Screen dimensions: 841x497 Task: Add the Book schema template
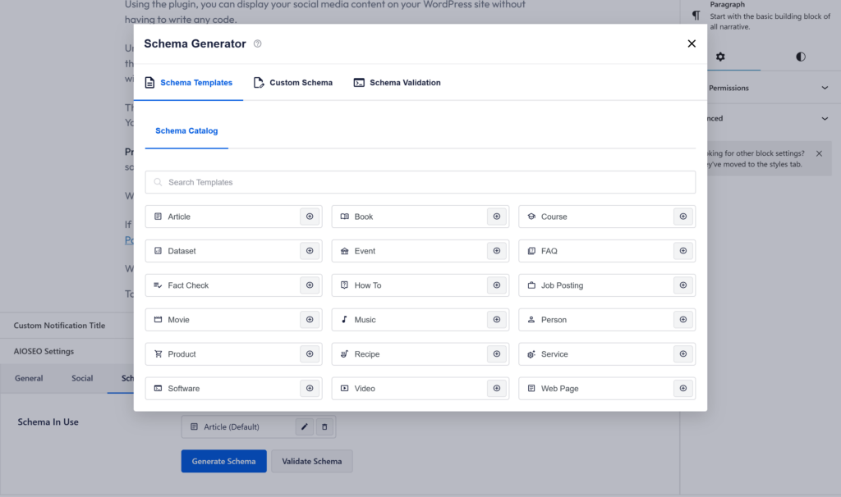coord(496,217)
